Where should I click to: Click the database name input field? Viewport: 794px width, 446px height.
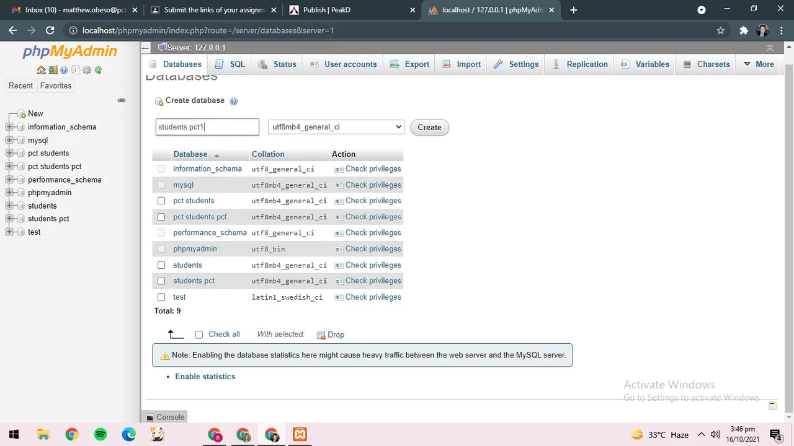207,127
